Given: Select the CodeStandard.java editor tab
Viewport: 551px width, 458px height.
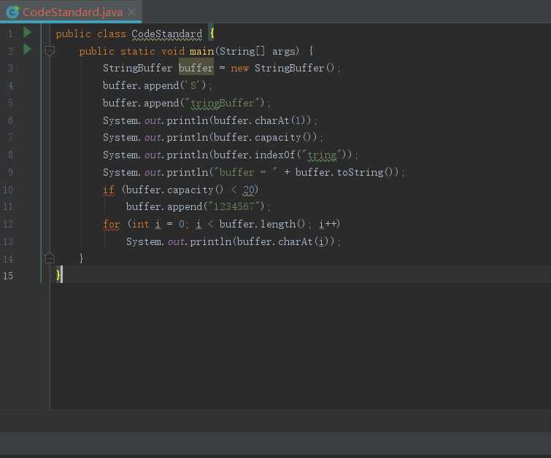Looking at the screenshot, I should click(71, 12).
